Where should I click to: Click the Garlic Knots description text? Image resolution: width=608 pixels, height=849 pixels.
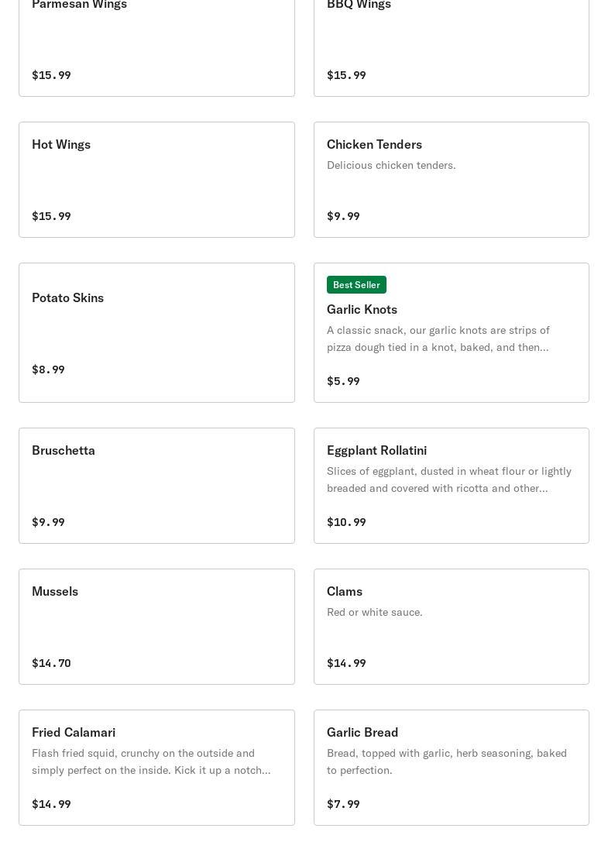[x=438, y=339]
